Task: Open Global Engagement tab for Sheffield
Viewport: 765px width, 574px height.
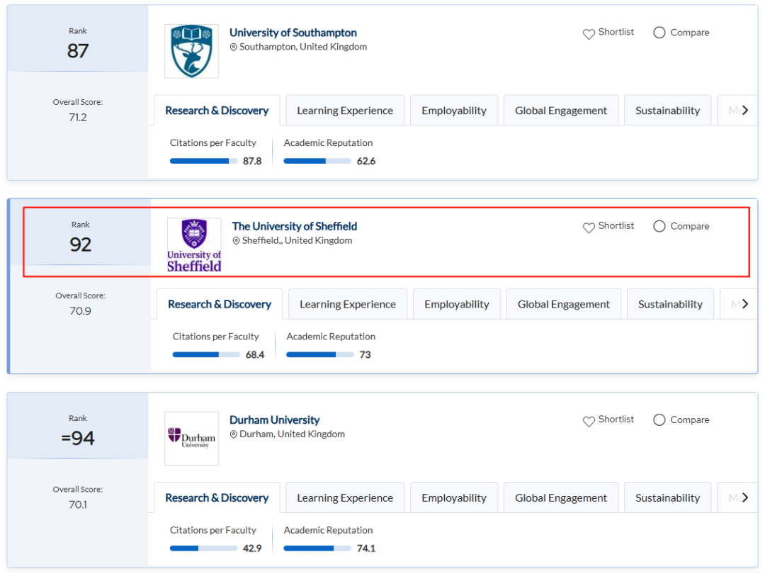Action: (x=564, y=304)
